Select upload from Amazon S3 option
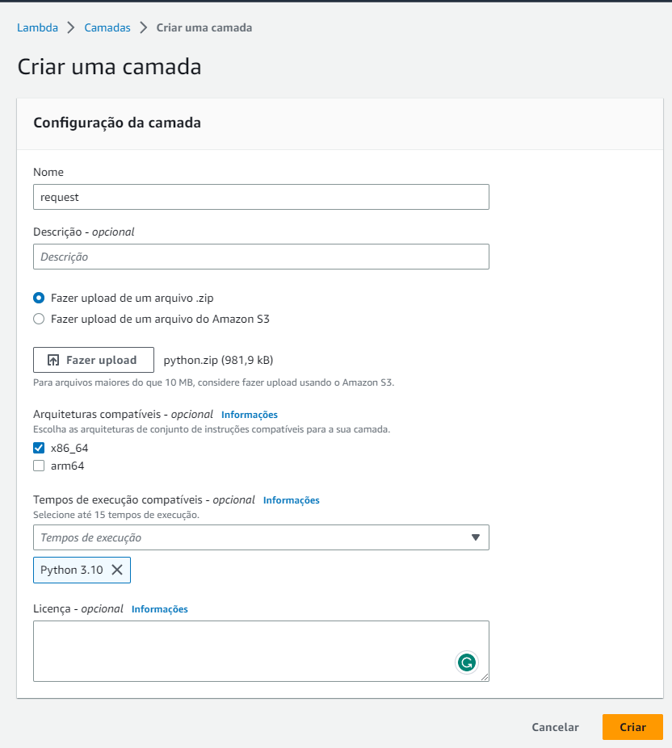 39,319
